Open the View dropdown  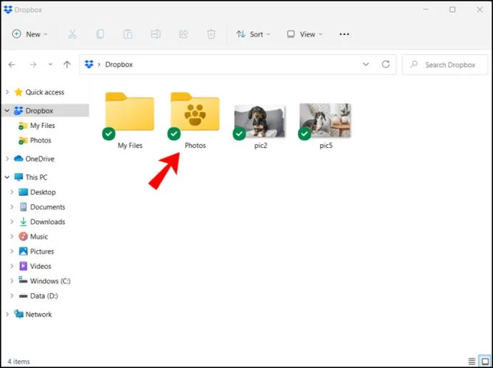click(x=304, y=34)
